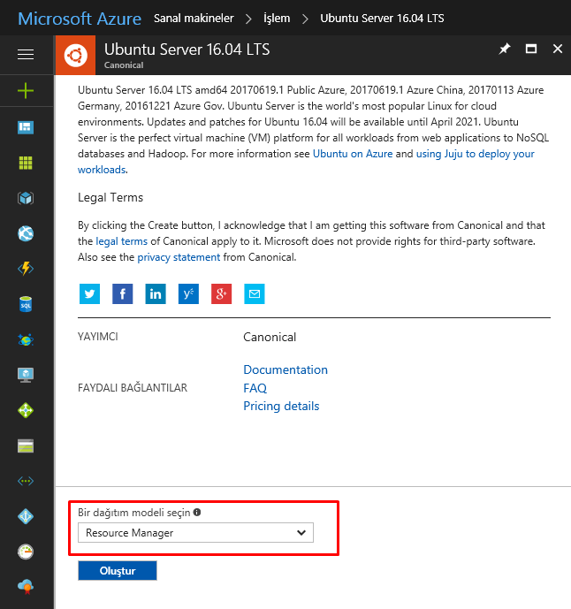The height and width of the screenshot is (609, 571).
Task: Click info icon next to deployment model label
Action: click(197, 513)
